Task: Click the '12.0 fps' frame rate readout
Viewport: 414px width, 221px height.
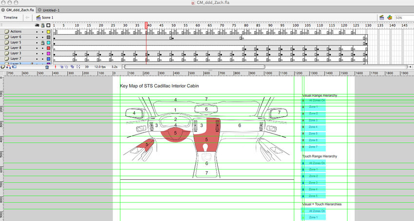Action: click(x=100, y=67)
